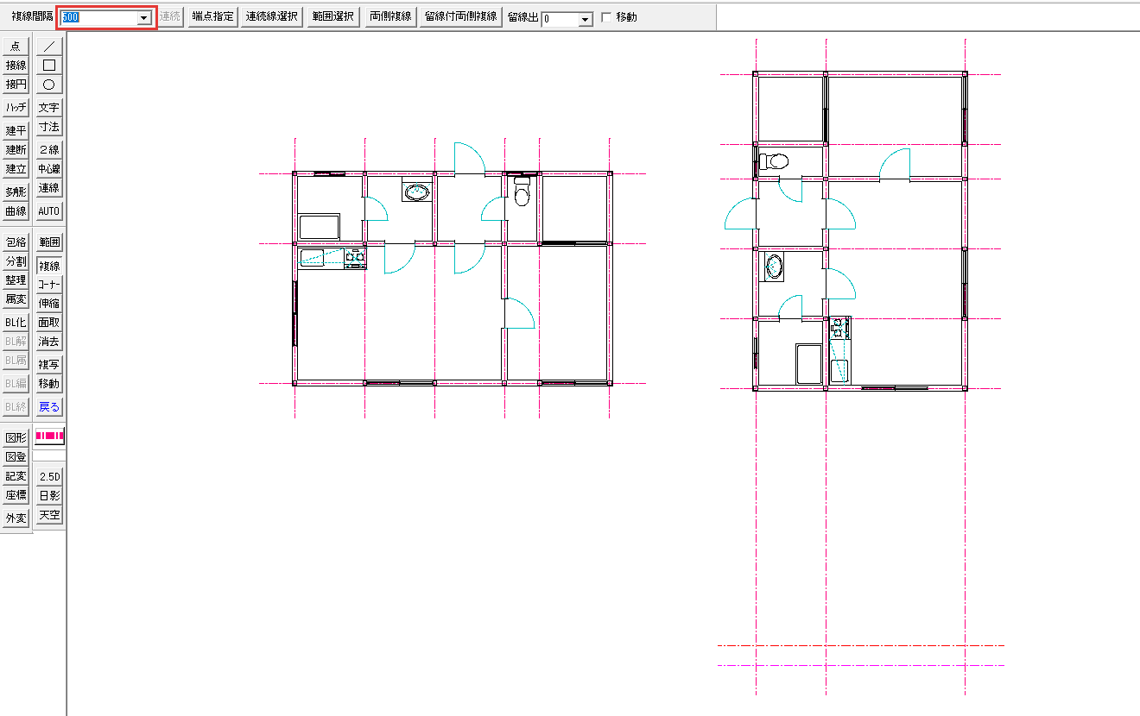Screen dimensions: 1140x716
Task: Click the 連続線選択 button
Action: [x=272, y=17]
